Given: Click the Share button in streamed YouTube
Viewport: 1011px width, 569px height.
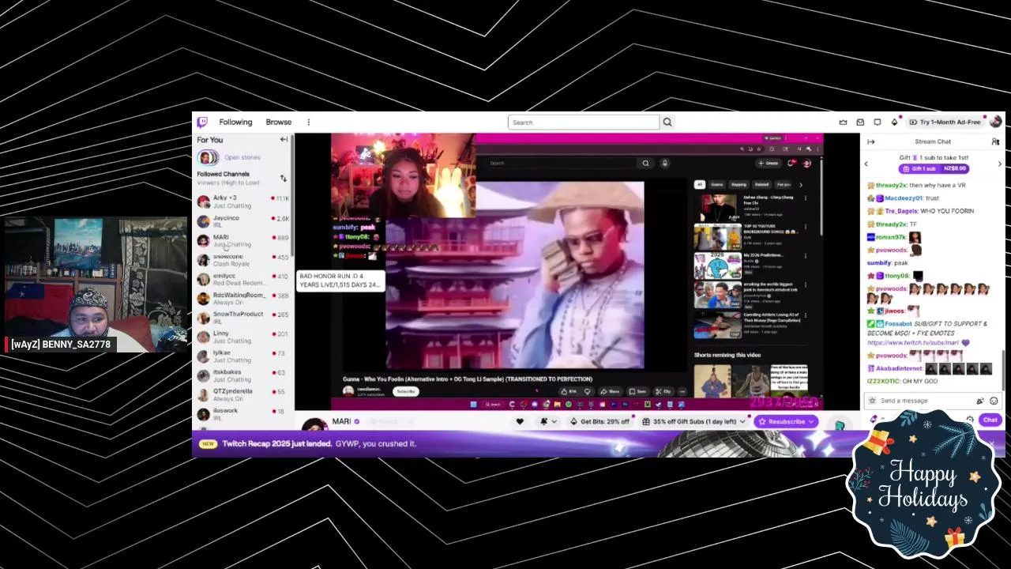Looking at the screenshot, I should click(611, 391).
